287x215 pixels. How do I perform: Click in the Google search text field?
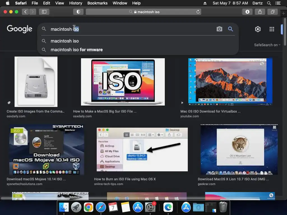point(132,29)
